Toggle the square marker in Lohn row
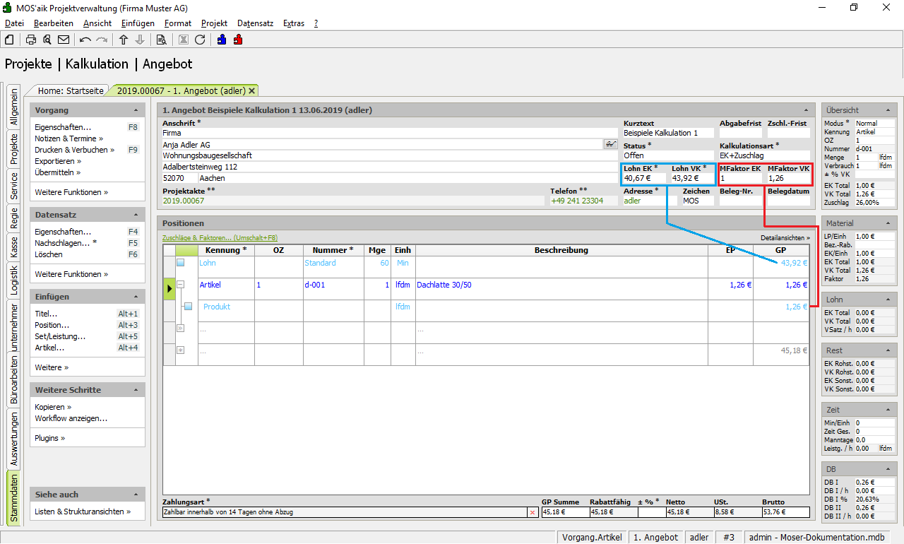 [x=180, y=263]
